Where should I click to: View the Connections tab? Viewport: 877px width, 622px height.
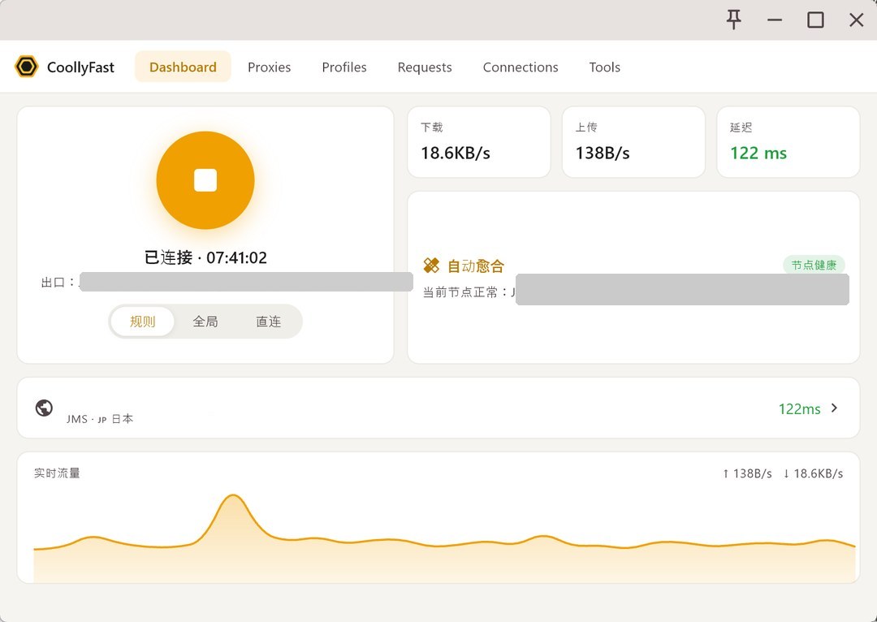pyautogui.click(x=521, y=67)
